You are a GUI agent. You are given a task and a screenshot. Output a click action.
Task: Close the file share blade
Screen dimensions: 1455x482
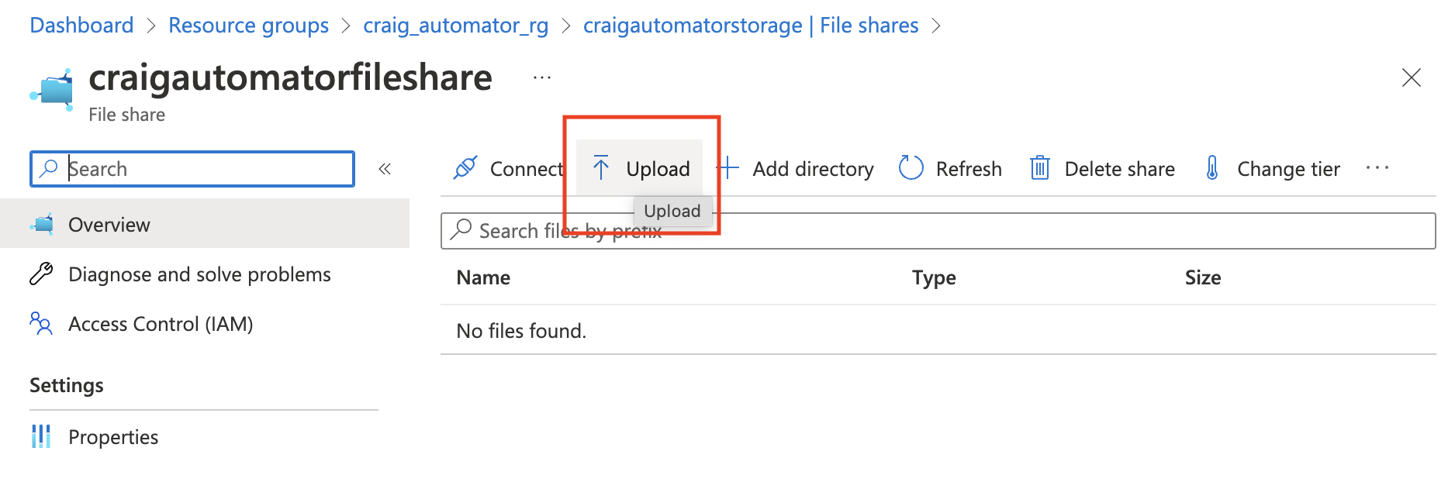point(1411,77)
